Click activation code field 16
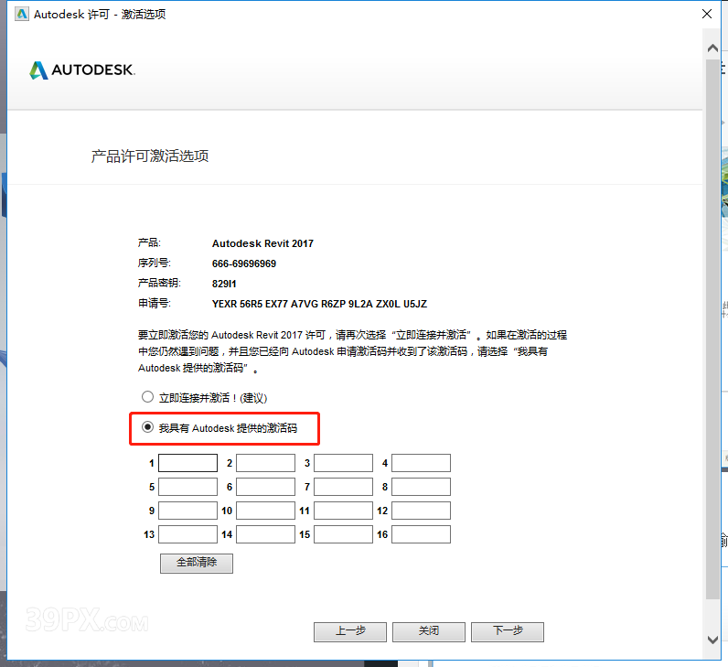Viewport: 728px width, 667px height. (x=421, y=534)
